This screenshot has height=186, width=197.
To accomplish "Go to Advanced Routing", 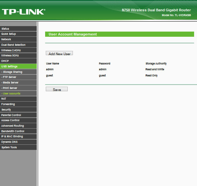I will point(18,126).
